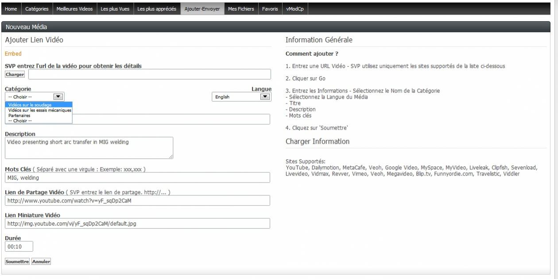This screenshot has height=279, width=558.
Task: Submit the form with Soumettre
Action: click(17, 261)
